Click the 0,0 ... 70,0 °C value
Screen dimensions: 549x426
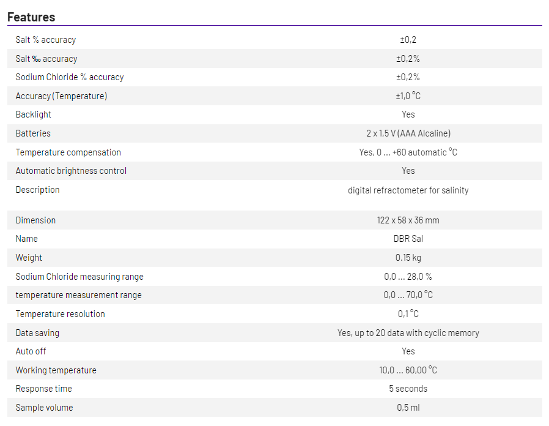coord(408,295)
